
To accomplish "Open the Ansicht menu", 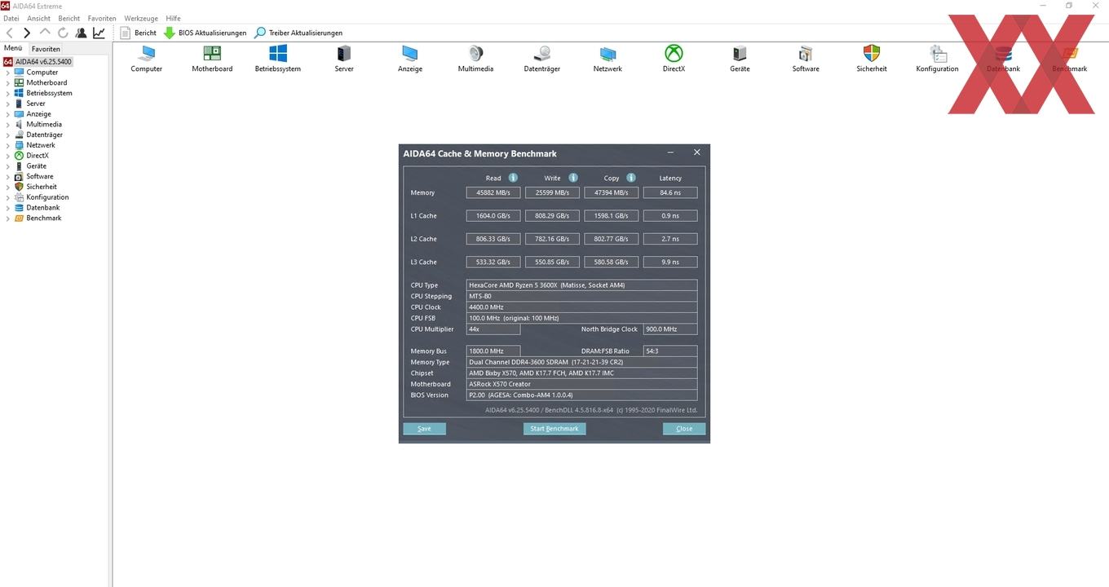I will click(38, 18).
